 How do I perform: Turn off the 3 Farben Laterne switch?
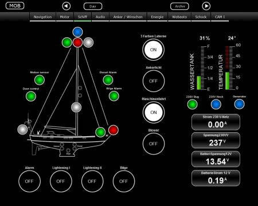click(x=153, y=50)
